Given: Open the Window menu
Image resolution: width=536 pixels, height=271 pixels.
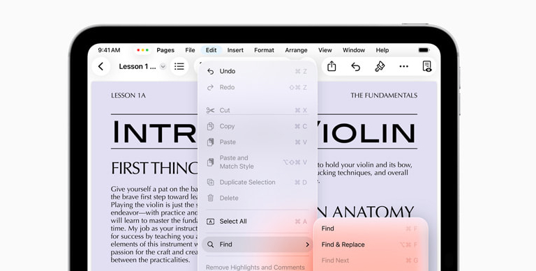Looking at the screenshot, I should [354, 50].
